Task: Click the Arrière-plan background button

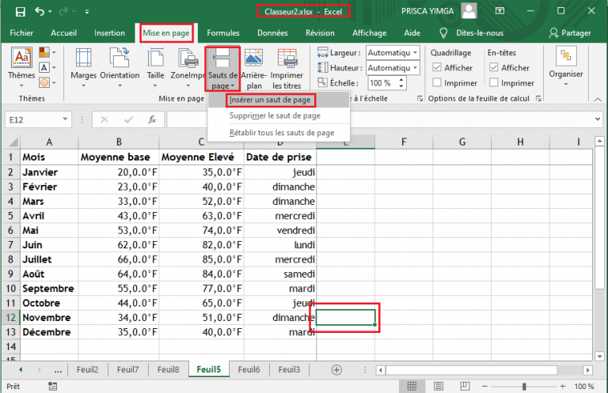Action: click(x=254, y=69)
